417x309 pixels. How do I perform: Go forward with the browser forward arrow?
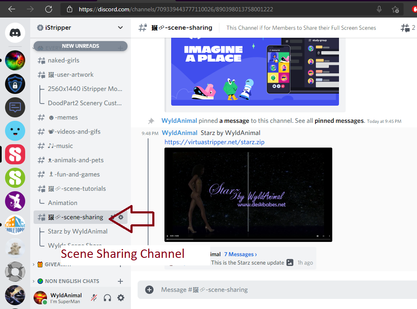30,9
